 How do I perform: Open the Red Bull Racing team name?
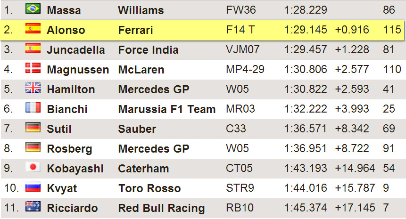[x=162, y=208]
